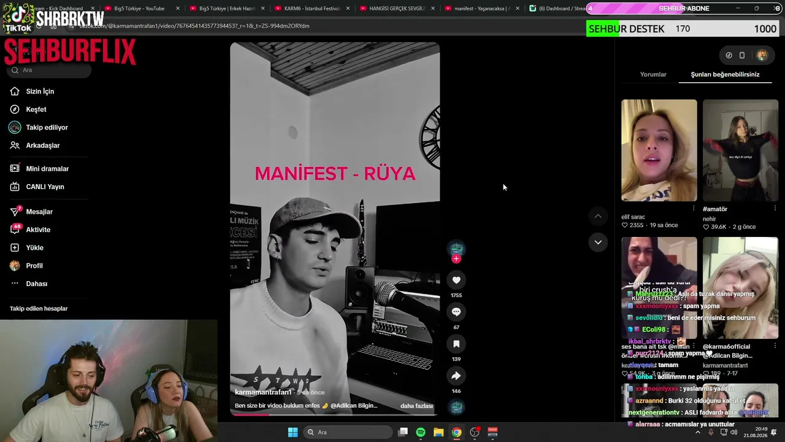This screenshot has width=785, height=442.
Task: Go to previous video with up arrow
Action: (x=598, y=216)
